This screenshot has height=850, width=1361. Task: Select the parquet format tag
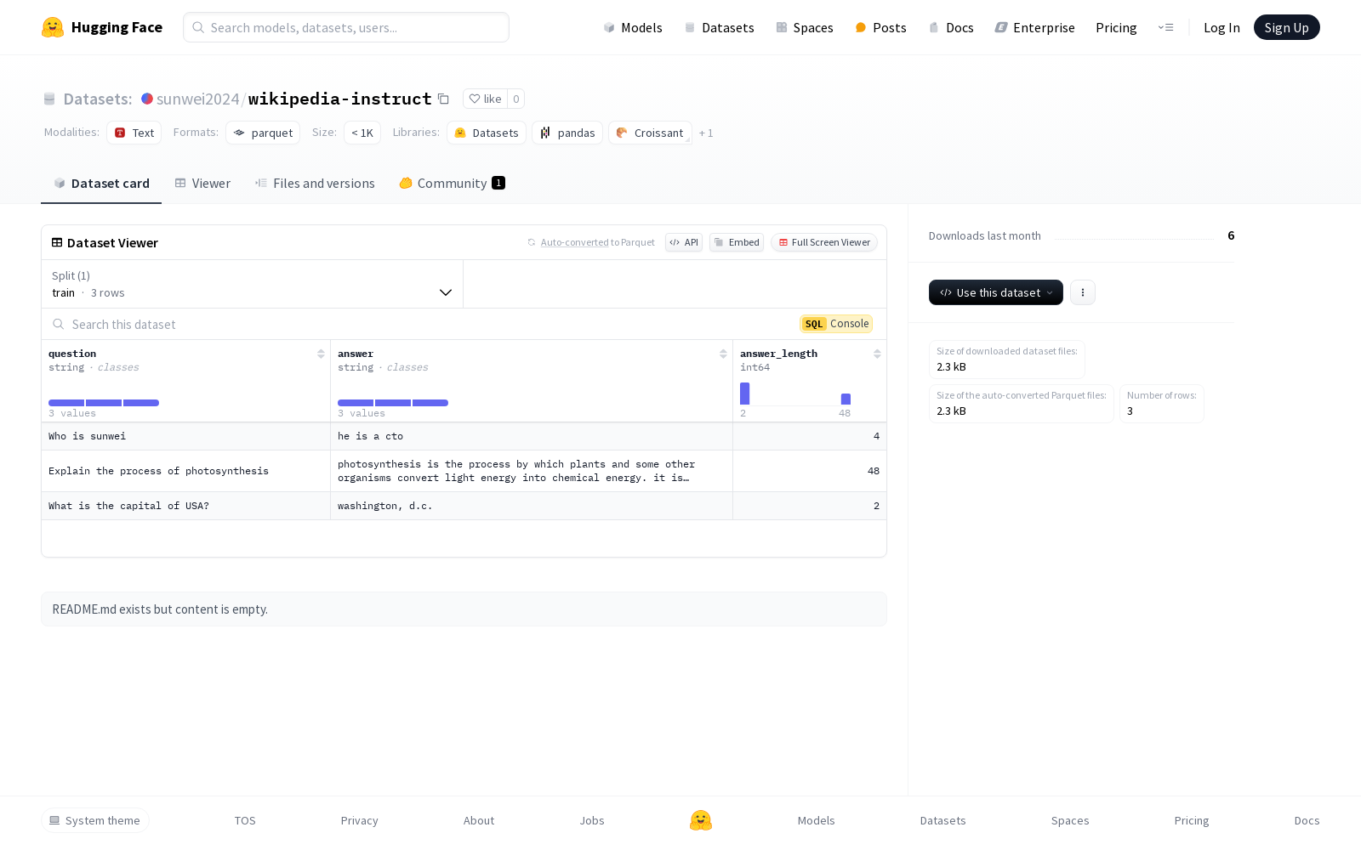(263, 133)
